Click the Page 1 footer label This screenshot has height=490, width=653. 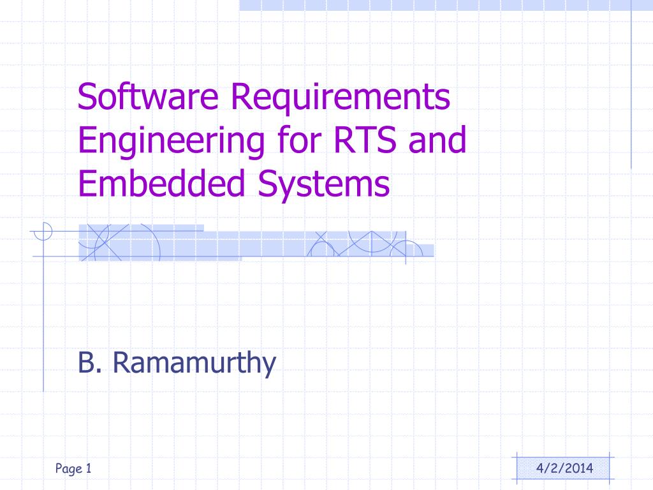click(x=72, y=468)
